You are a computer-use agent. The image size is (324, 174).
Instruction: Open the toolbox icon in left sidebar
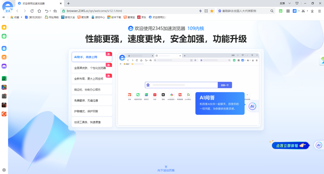coord(4,48)
